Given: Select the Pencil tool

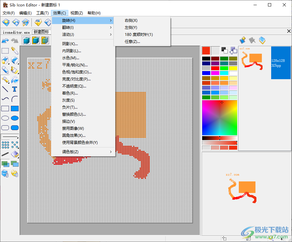Looking at the screenshot, I should click(5, 70).
